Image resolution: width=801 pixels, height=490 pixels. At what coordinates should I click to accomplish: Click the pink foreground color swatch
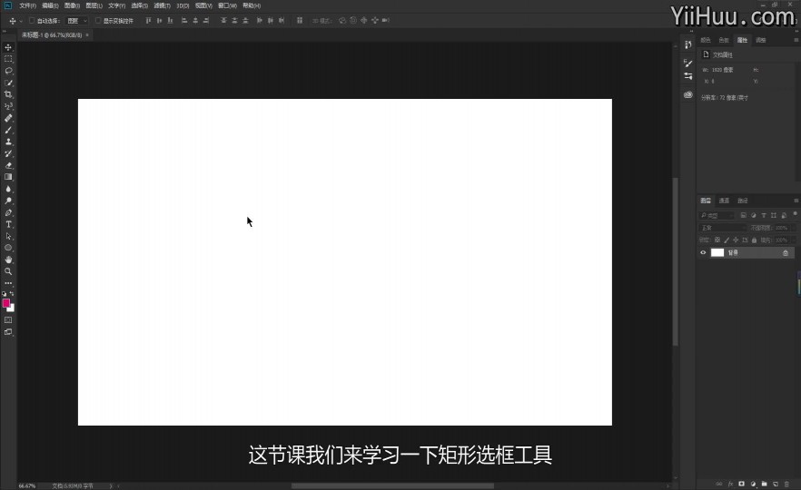click(6, 303)
